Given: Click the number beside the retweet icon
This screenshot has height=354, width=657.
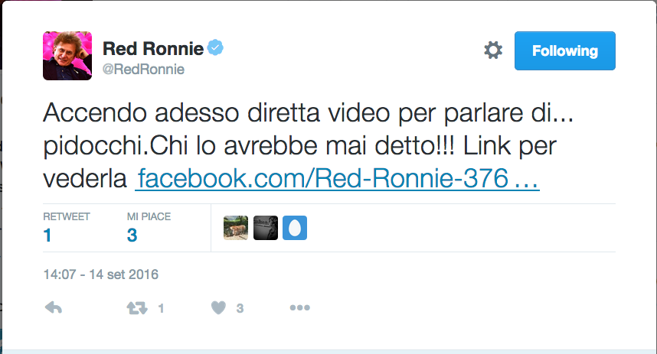Looking at the screenshot, I should click(x=161, y=308).
